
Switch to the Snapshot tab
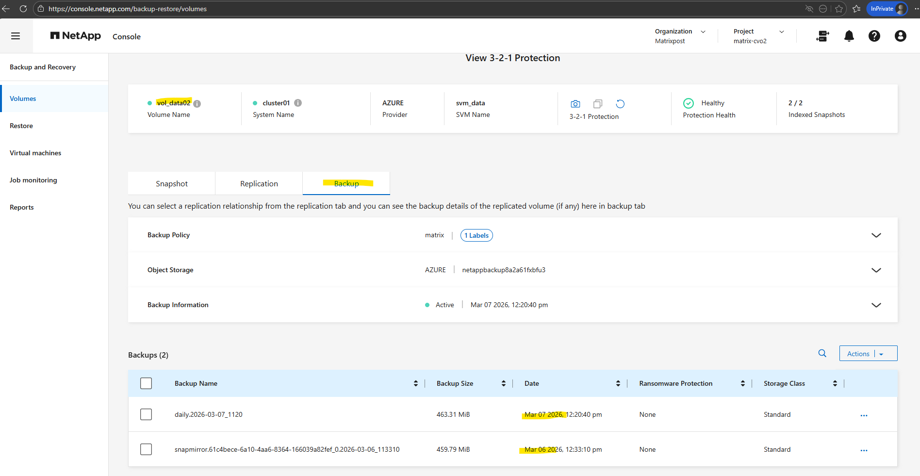tap(172, 183)
